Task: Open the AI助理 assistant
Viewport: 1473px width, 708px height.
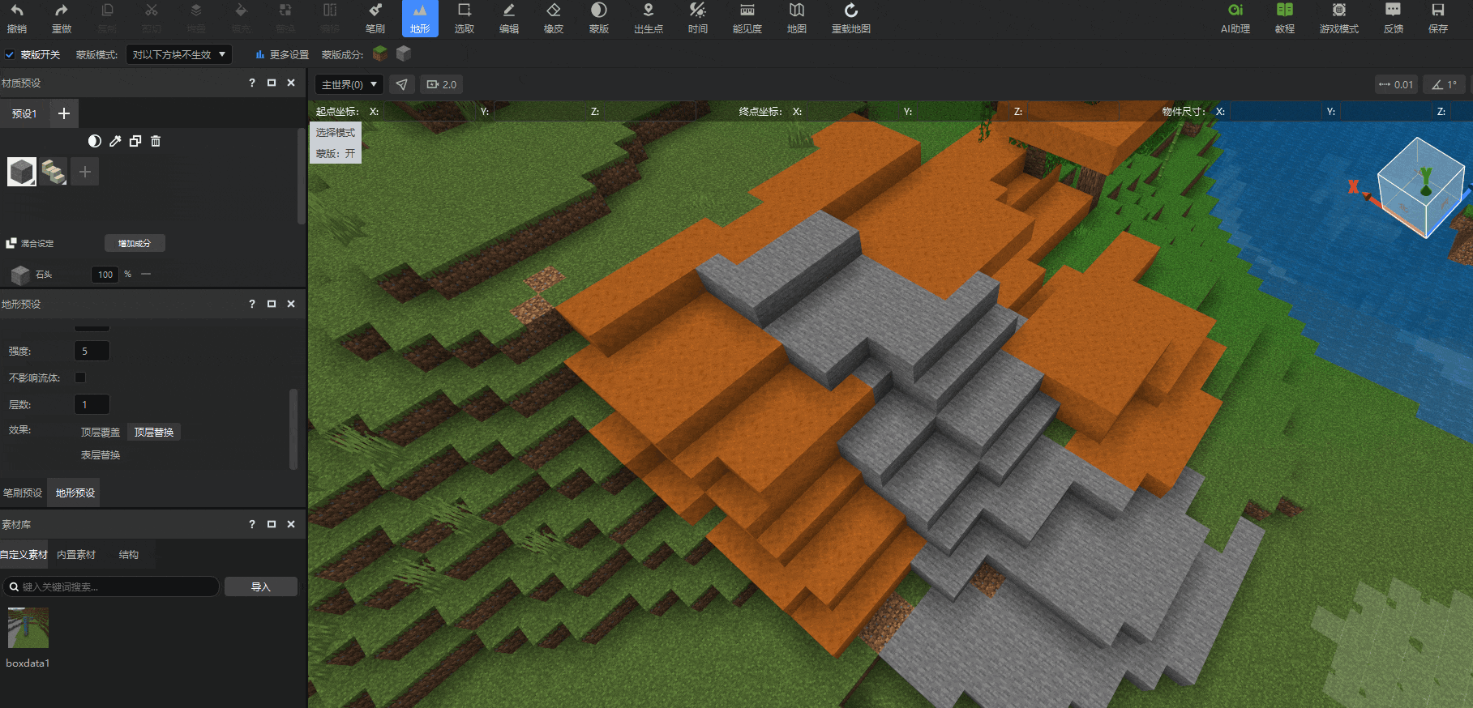Action: coord(1235,19)
